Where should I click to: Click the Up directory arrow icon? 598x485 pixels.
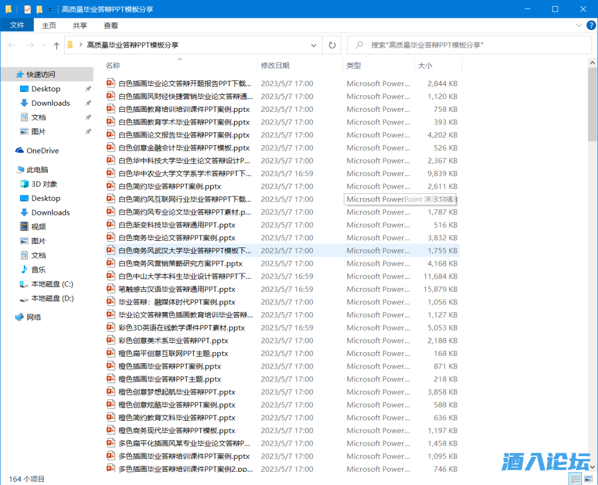click(x=56, y=45)
